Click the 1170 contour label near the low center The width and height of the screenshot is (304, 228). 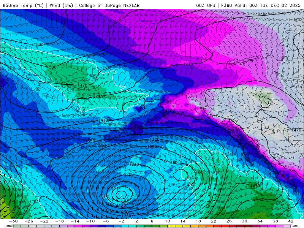pos(121,205)
